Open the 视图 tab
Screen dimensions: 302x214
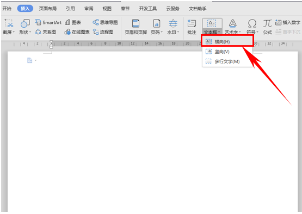click(x=107, y=9)
